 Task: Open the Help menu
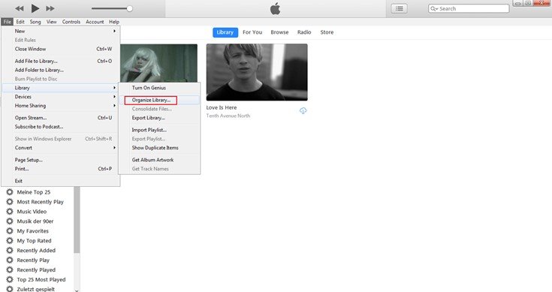click(113, 22)
